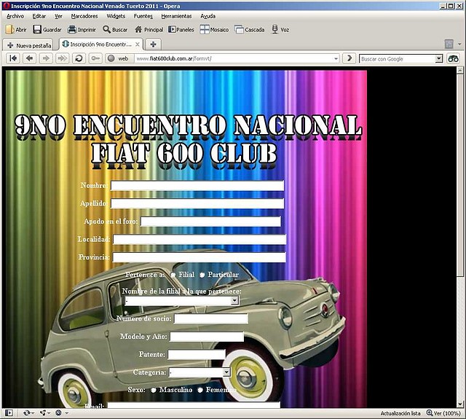This screenshot has height=419, width=466.
Task: Click the Nombre input field
Action: pyautogui.click(x=197, y=186)
